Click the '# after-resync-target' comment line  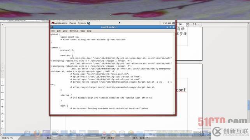(x=113, y=87)
